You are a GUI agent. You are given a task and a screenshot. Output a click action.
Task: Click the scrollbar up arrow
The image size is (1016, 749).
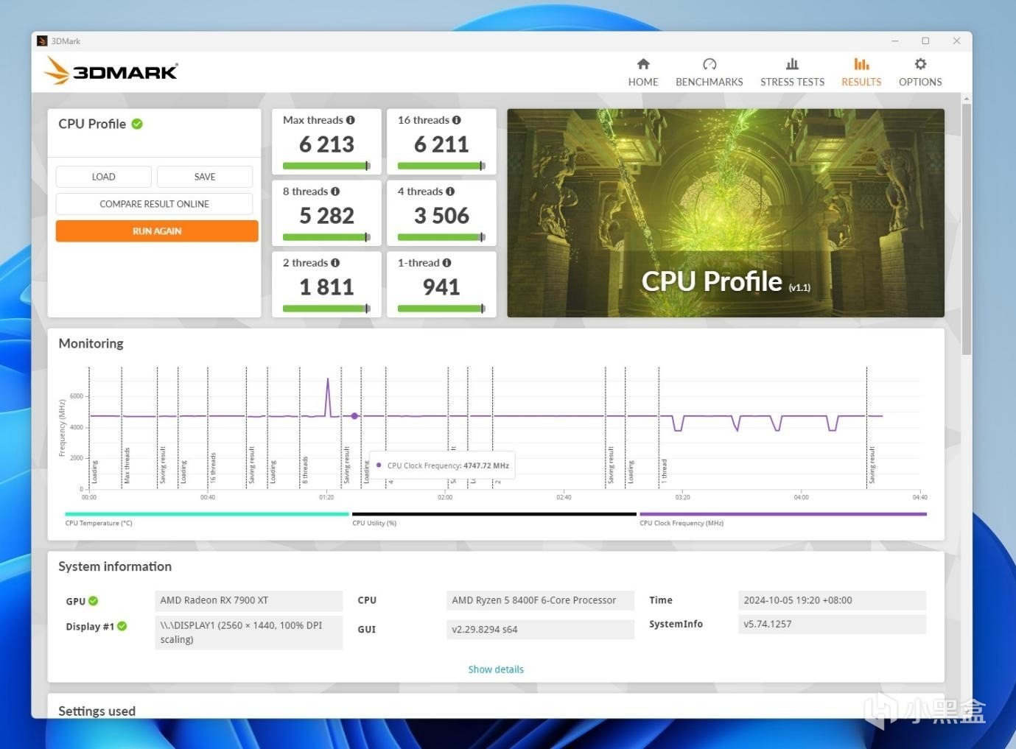point(967,98)
